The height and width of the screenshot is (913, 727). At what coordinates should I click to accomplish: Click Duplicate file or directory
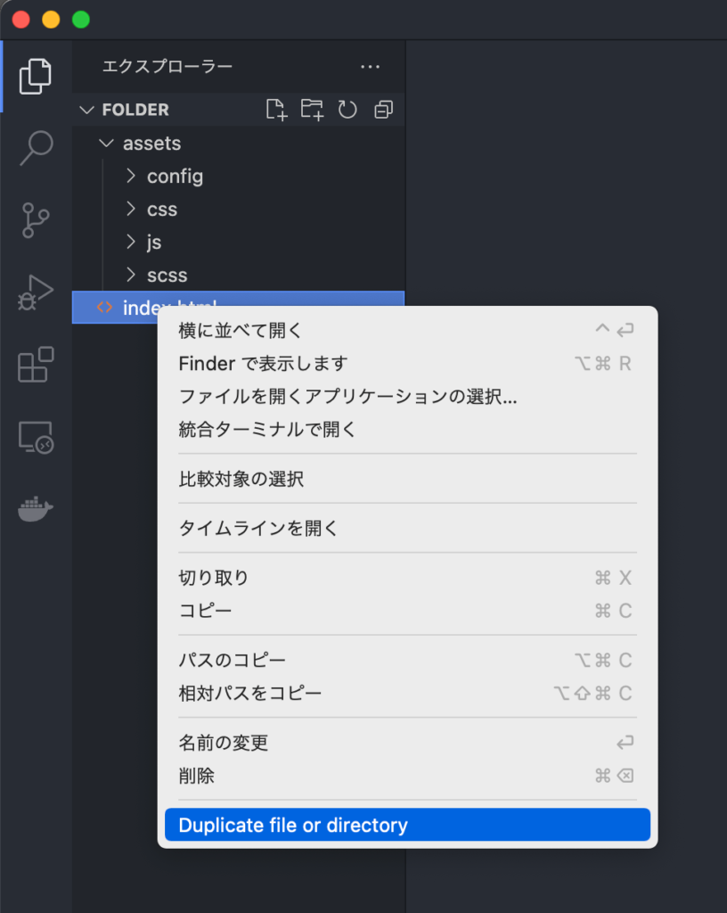pos(294,825)
